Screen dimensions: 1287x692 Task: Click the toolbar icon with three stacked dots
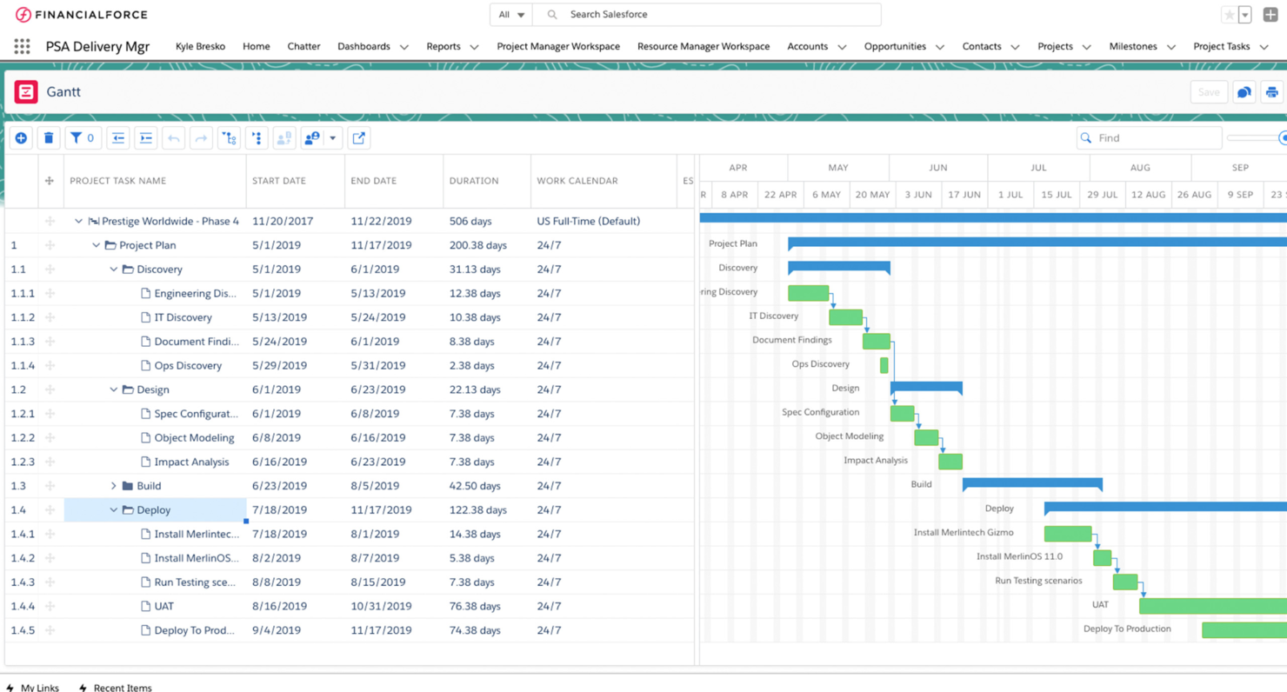(x=257, y=137)
